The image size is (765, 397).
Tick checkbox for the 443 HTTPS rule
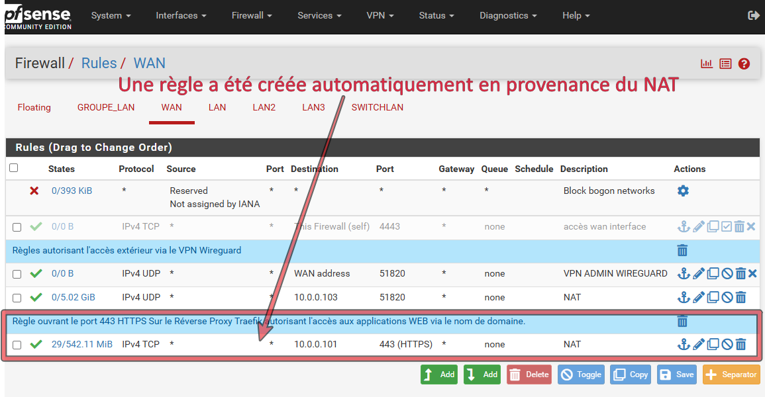tap(17, 345)
